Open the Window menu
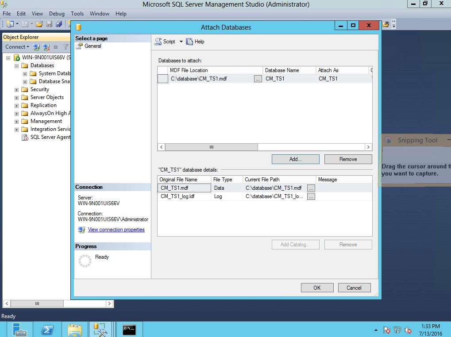The height and width of the screenshot is (337, 451). 100,14
